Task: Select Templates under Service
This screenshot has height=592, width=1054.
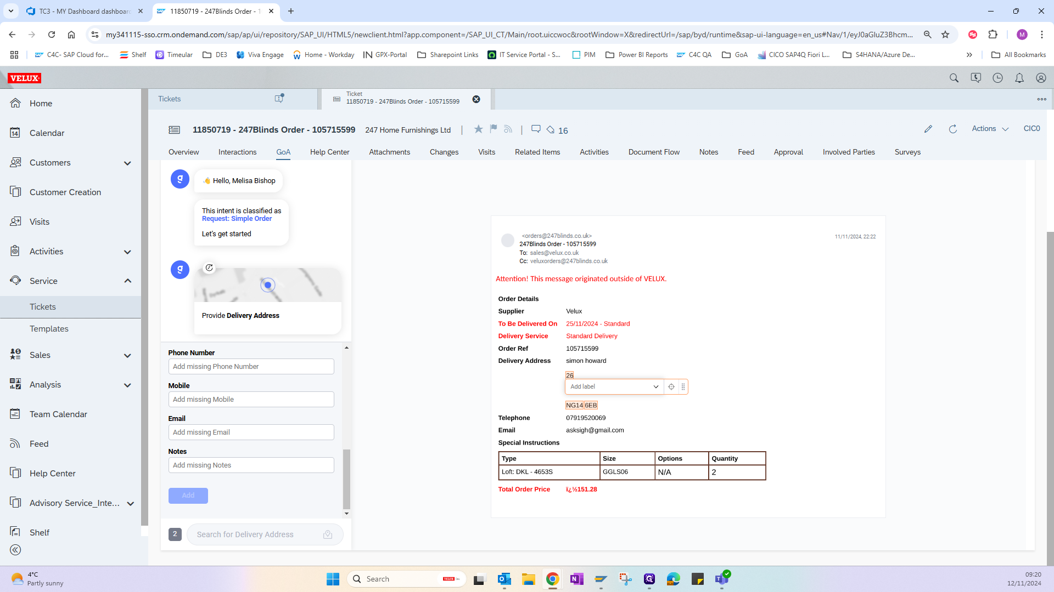Action: [x=49, y=329]
